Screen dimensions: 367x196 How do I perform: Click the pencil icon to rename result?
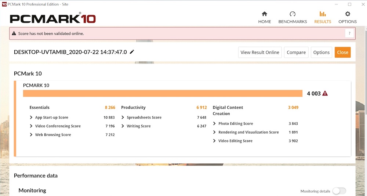[x=132, y=52]
